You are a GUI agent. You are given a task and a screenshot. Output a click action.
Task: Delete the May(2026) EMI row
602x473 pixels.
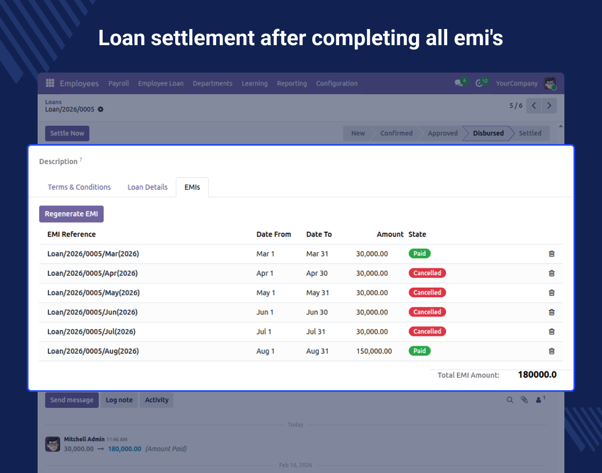click(551, 292)
